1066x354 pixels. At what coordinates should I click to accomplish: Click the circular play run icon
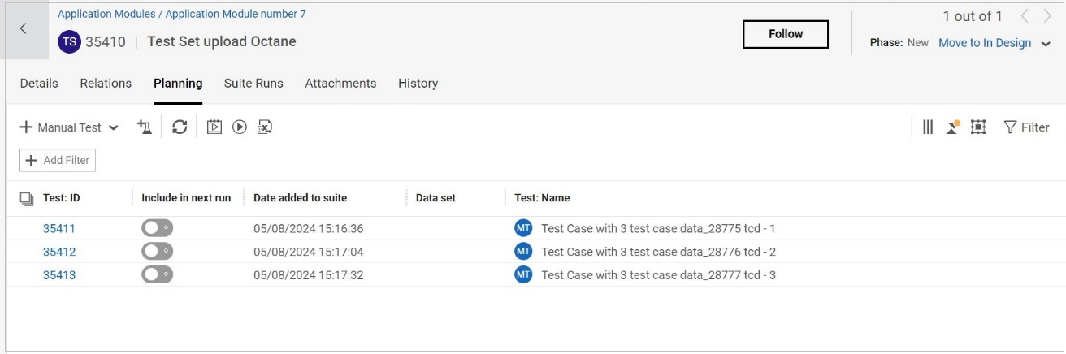pyautogui.click(x=240, y=127)
